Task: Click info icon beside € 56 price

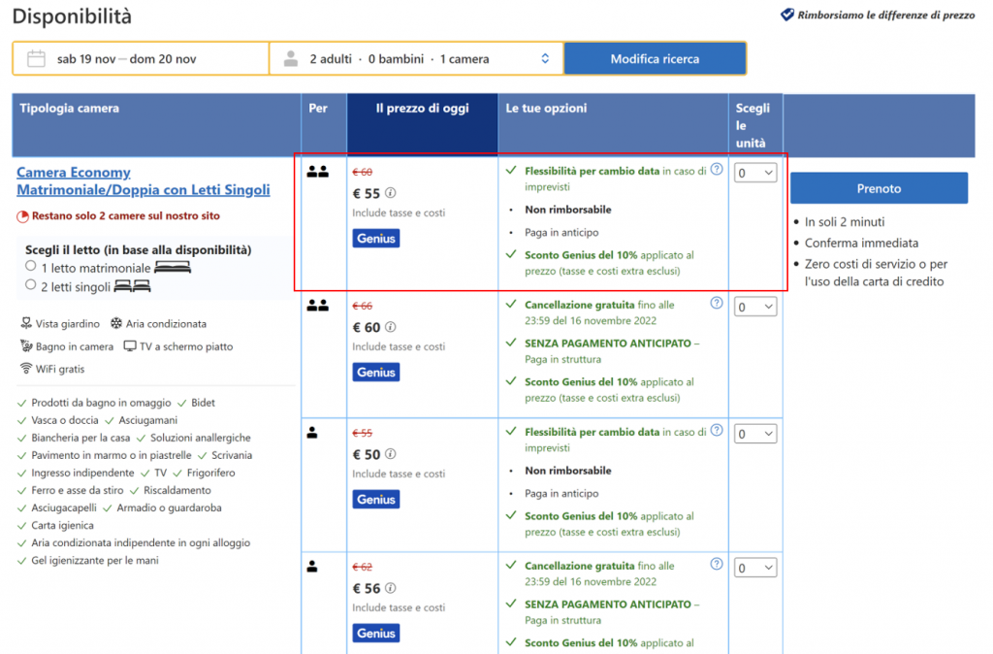Action: (x=391, y=589)
